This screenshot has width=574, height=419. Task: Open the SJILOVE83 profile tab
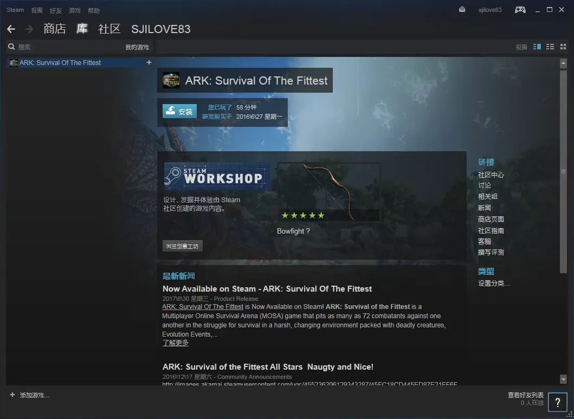tap(160, 29)
